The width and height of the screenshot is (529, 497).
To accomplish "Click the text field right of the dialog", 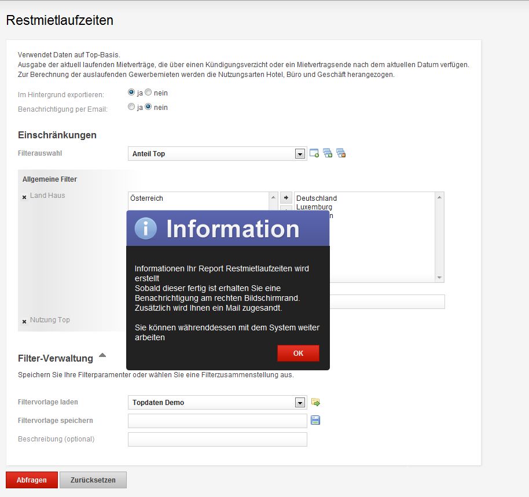I will click(387, 301).
